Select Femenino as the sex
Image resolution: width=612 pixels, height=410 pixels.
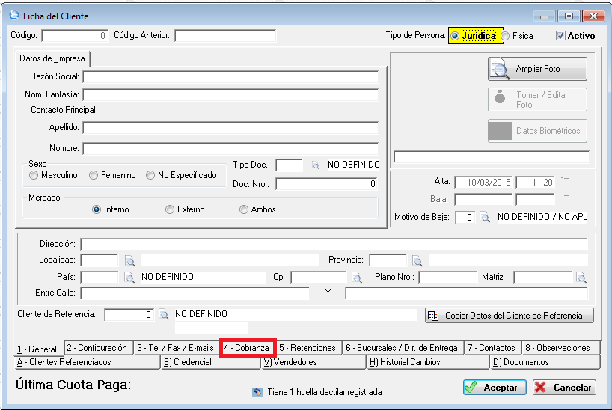[94, 175]
